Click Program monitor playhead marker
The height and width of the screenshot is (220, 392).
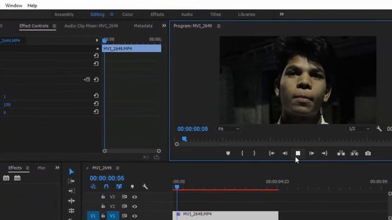point(184,139)
